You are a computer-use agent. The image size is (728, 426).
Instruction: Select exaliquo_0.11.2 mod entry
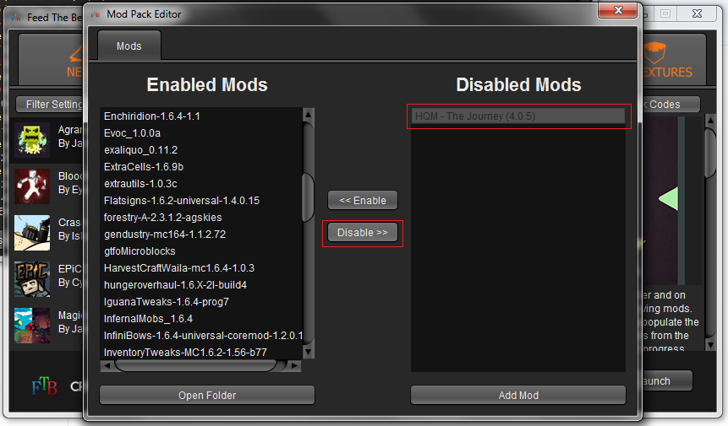pyautogui.click(x=201, y=150)
